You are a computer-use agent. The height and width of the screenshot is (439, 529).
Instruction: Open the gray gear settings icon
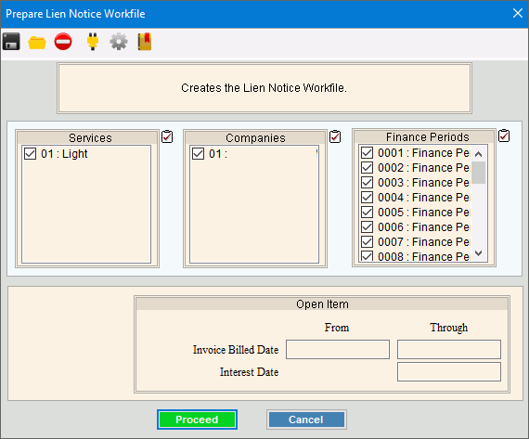pyautogui.click(x=119, y=42)
